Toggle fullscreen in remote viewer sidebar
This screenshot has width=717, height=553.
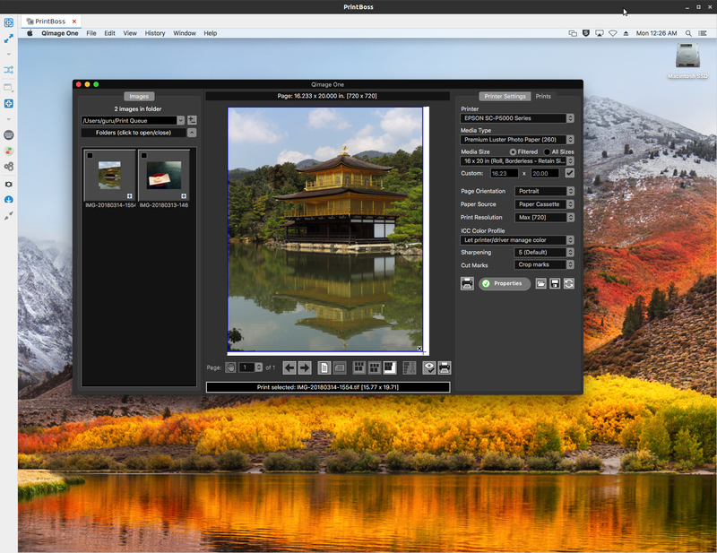pyautogui.click(x=9, y=39)
